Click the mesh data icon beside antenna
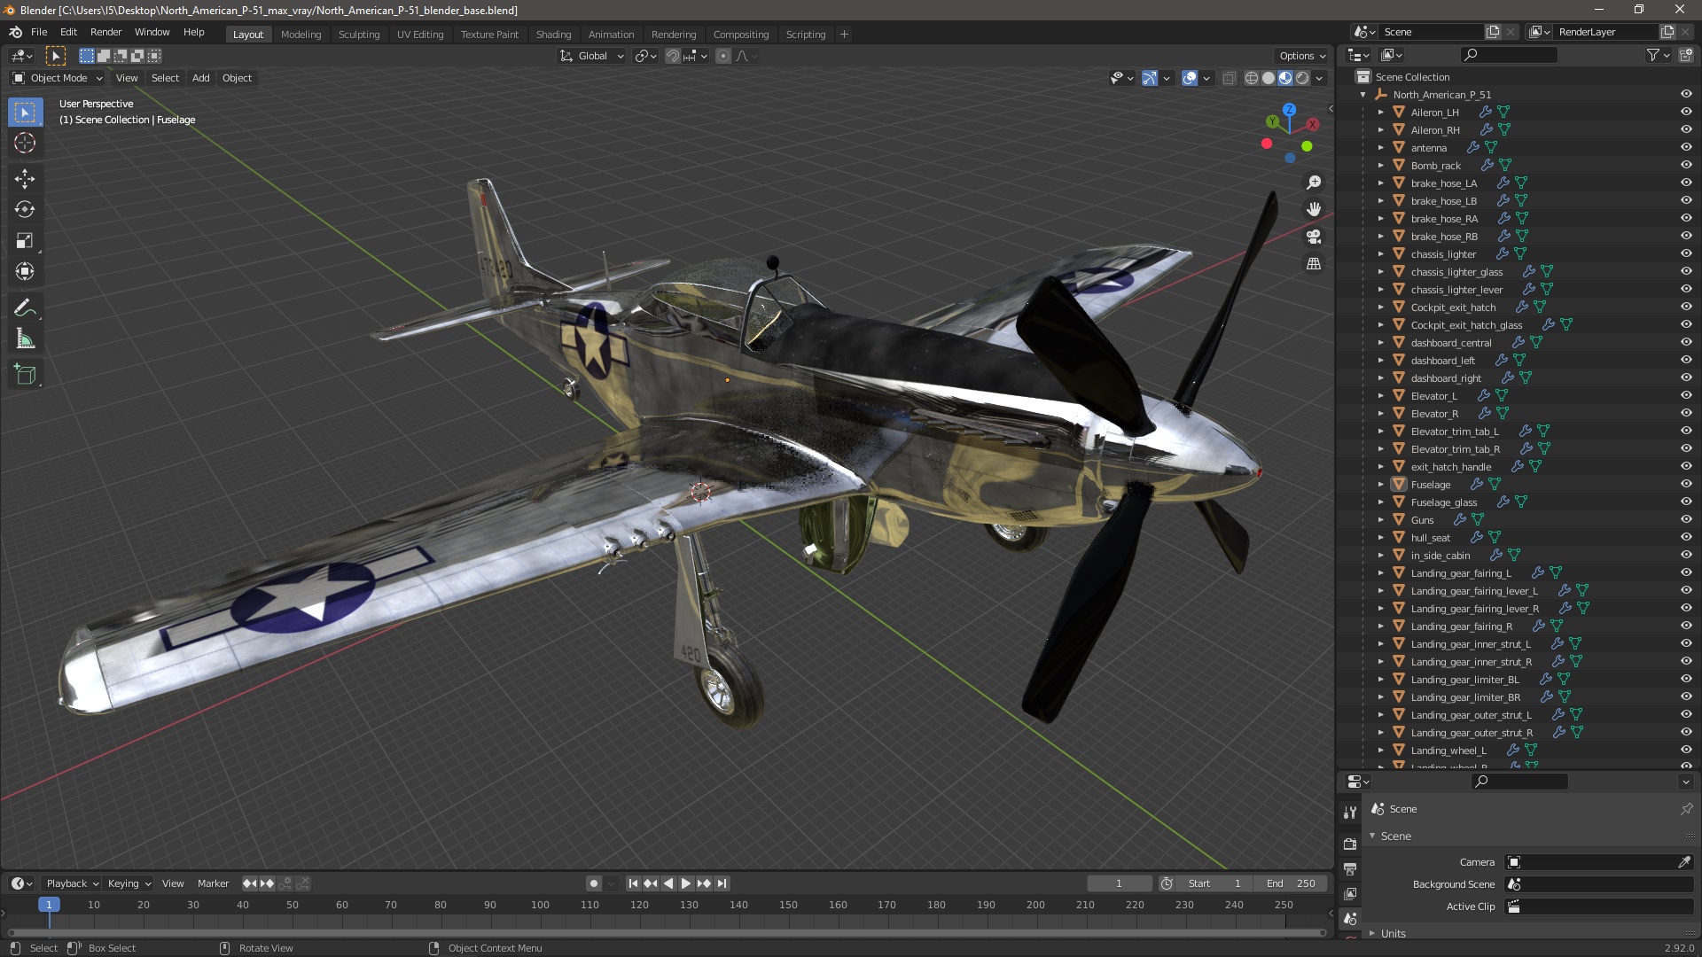 pyautogui.click(x=1491, y=148)
